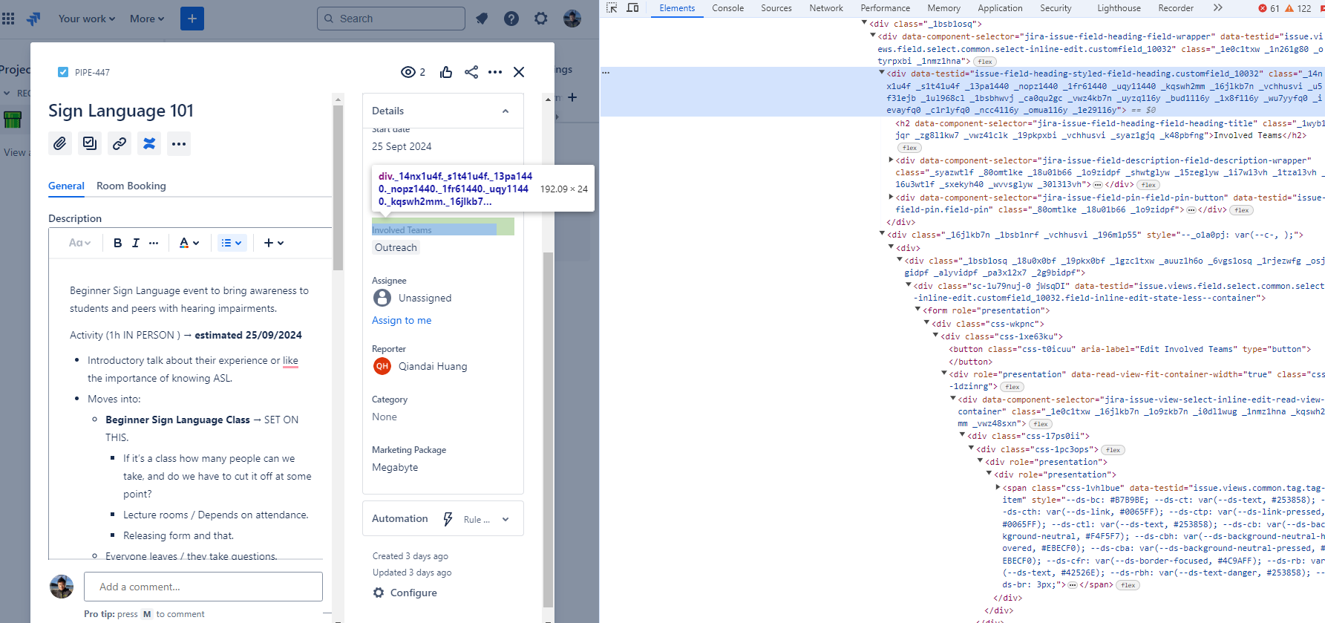Click the Configure button
This screenshot has height=623, width=1325.
(405, 593)
